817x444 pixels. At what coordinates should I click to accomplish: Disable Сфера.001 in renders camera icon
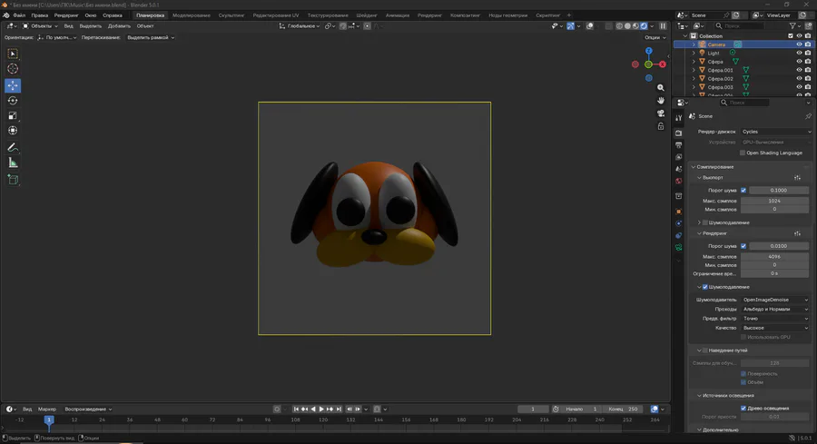(x=808, y=70)
